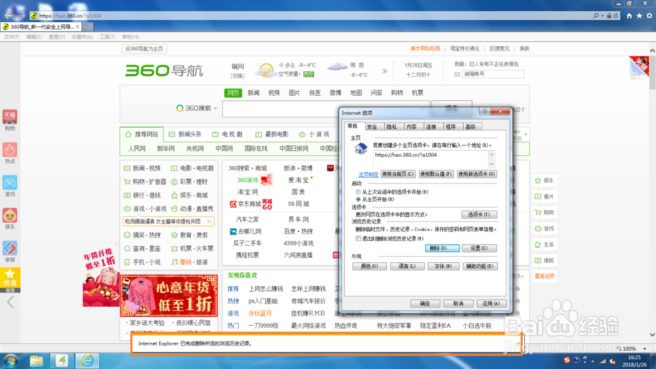Click 设360导航为主页 button
656x369 pixels.
coord(144,49)
